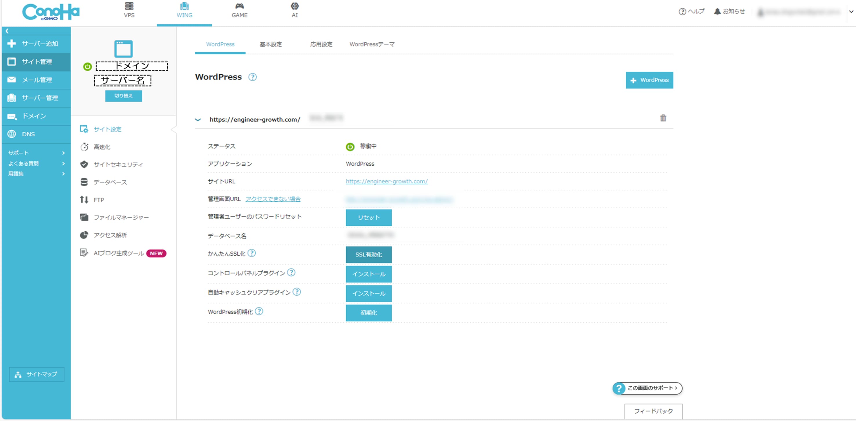Open お知らせ notifications bell
The image size is (856, 421).
pos(730,11)
